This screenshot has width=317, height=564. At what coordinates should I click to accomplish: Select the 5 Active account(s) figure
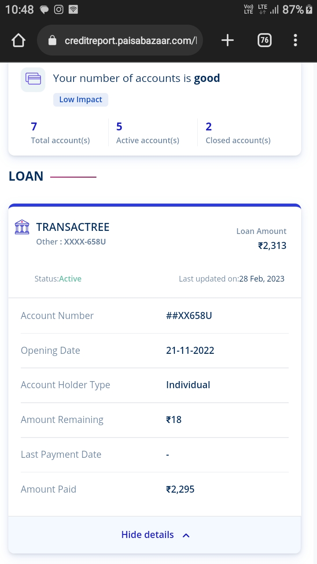click(119, 127)
